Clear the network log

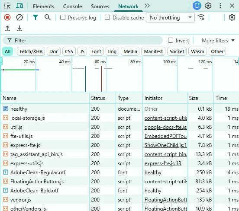pos(19,17)
